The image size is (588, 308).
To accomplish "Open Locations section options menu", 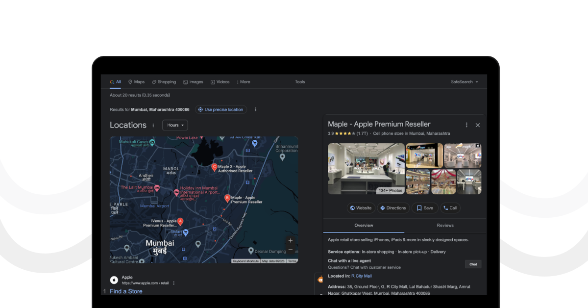I will 153,126.
